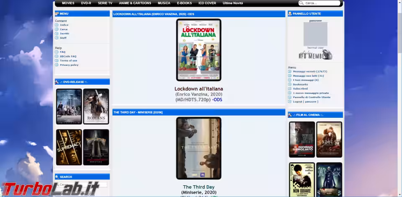Click Logout [ panzone ]

click(x=306, y=101)
